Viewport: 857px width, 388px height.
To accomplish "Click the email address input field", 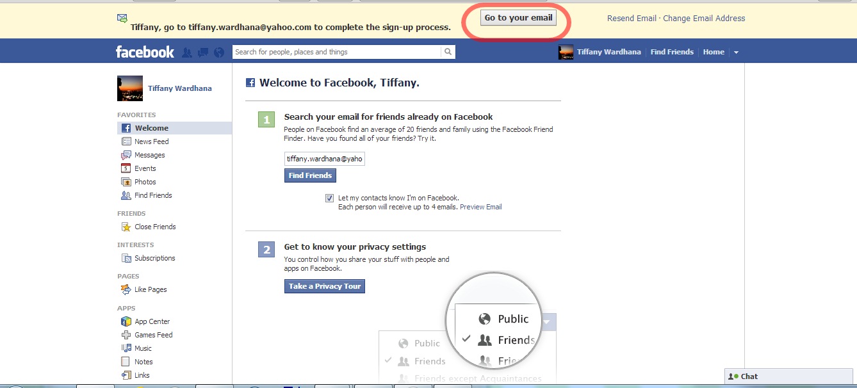I will click(x=325, y=159).
